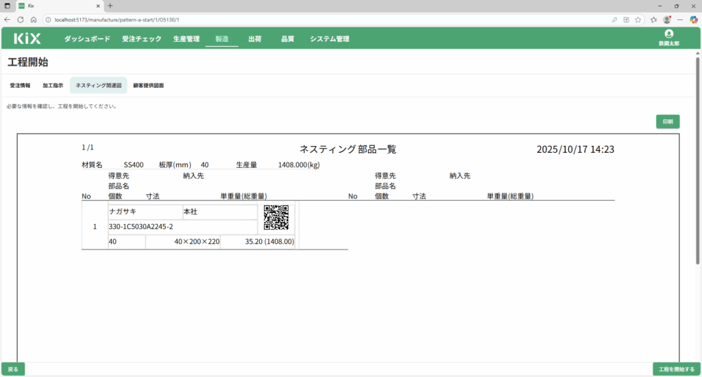
Task: Click the 工程を開始する button
Action: [676, 369]
